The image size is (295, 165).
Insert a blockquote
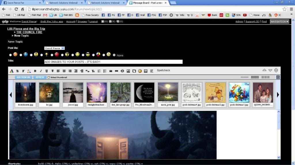point(88,71)
